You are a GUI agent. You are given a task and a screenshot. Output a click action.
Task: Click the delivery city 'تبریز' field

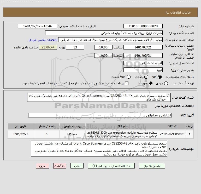[x=143, y=70]
